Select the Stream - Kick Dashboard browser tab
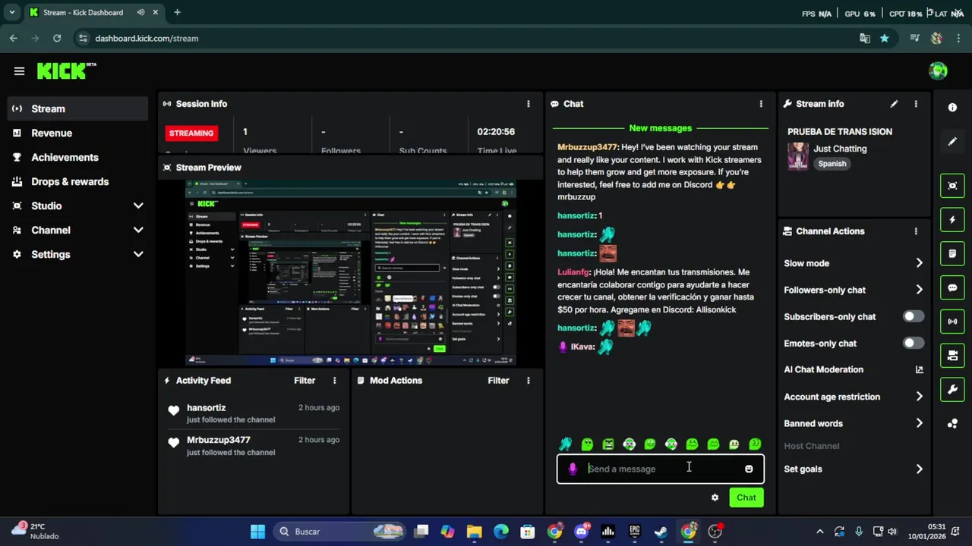This screenshot has height=546, width=972. 93,12
